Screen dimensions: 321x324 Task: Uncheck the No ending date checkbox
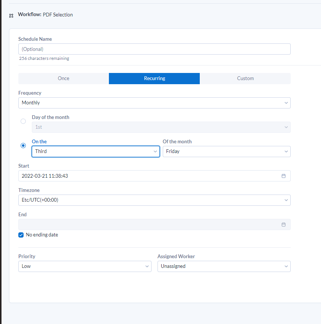[21, 235]
